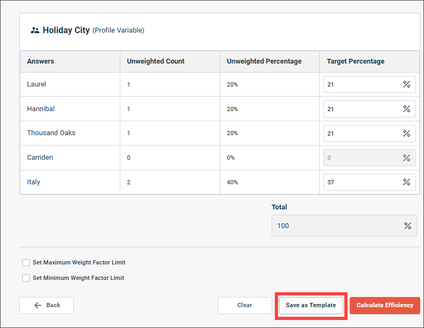Click the Total label
This screenshot has width=424, height=328.
point(279,207)
